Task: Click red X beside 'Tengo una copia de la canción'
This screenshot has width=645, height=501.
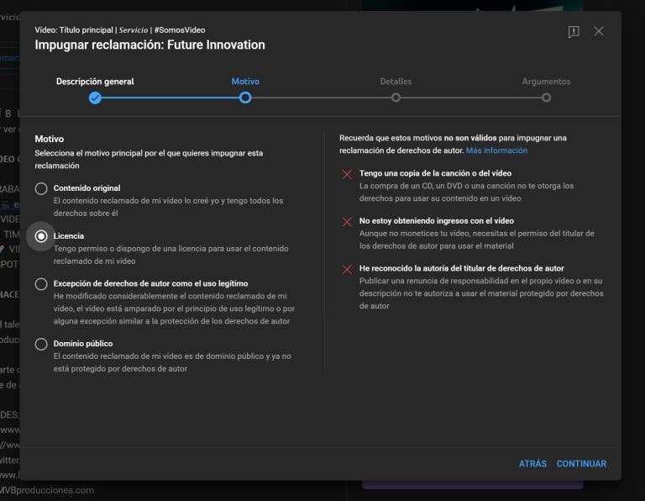Action: pyautogui.click(x=347, y=174)
